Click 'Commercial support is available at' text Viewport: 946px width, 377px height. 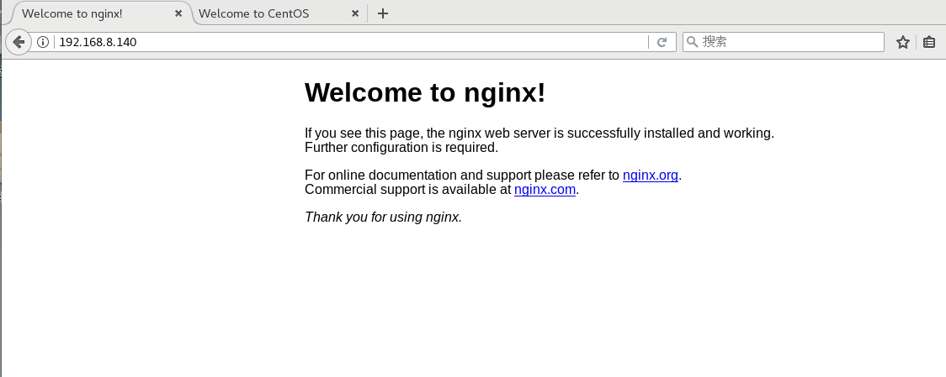pos(408,189)
